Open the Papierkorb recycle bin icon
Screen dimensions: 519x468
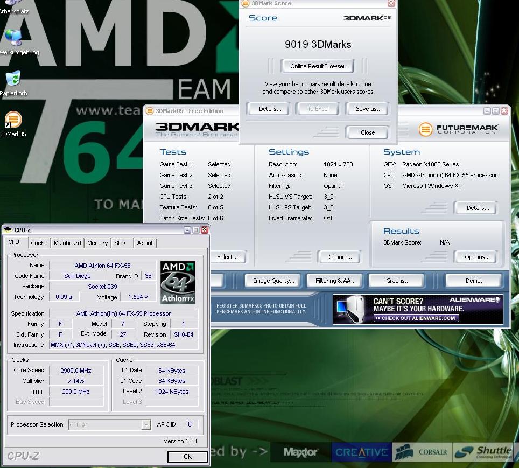(x=13, y=83)
